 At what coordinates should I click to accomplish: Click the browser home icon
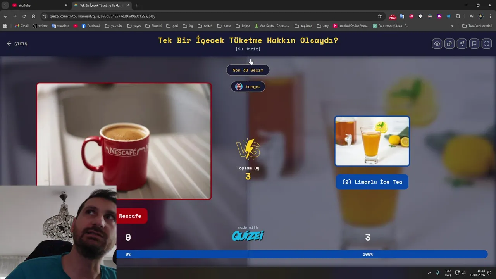34,16
